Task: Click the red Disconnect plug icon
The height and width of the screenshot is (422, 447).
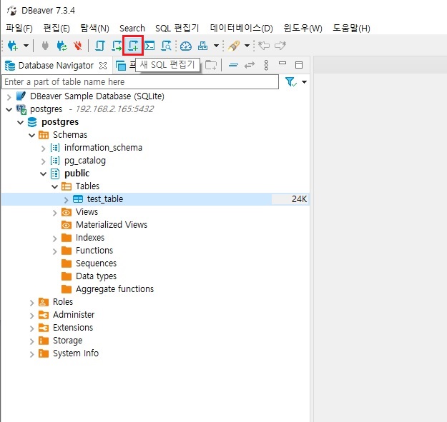Action: tap(77, 46)
